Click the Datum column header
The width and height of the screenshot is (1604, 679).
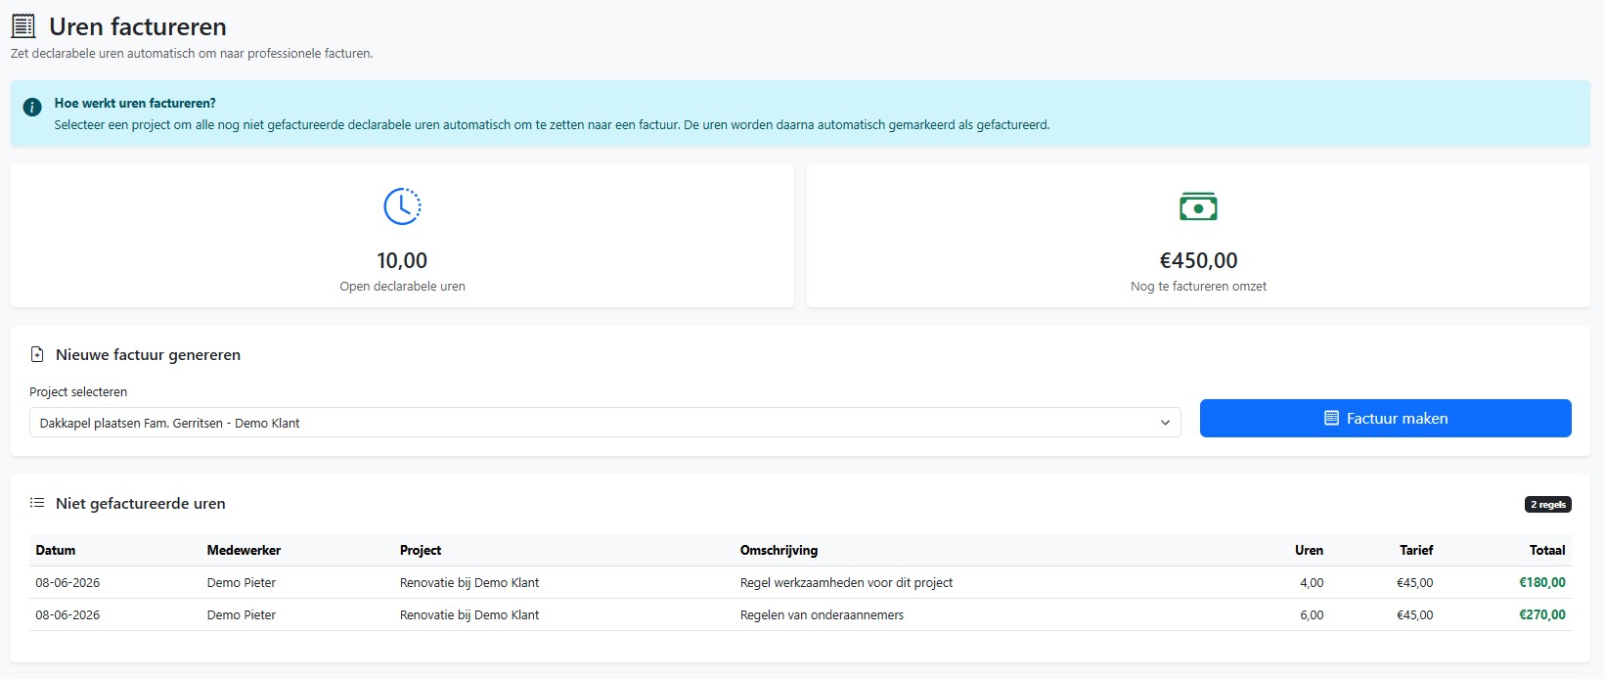coord(56,550)
